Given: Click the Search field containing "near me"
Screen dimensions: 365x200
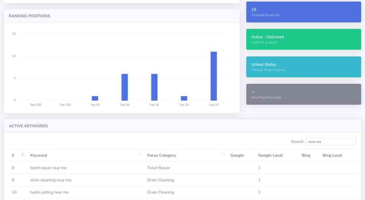Looking at the screenshot, I should [x=331, y=142].
